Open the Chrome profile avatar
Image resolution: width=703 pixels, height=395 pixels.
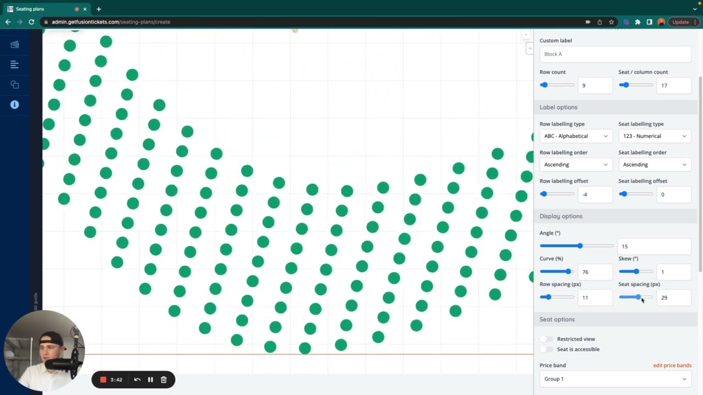pyautogui.click(x=661, y=22)
